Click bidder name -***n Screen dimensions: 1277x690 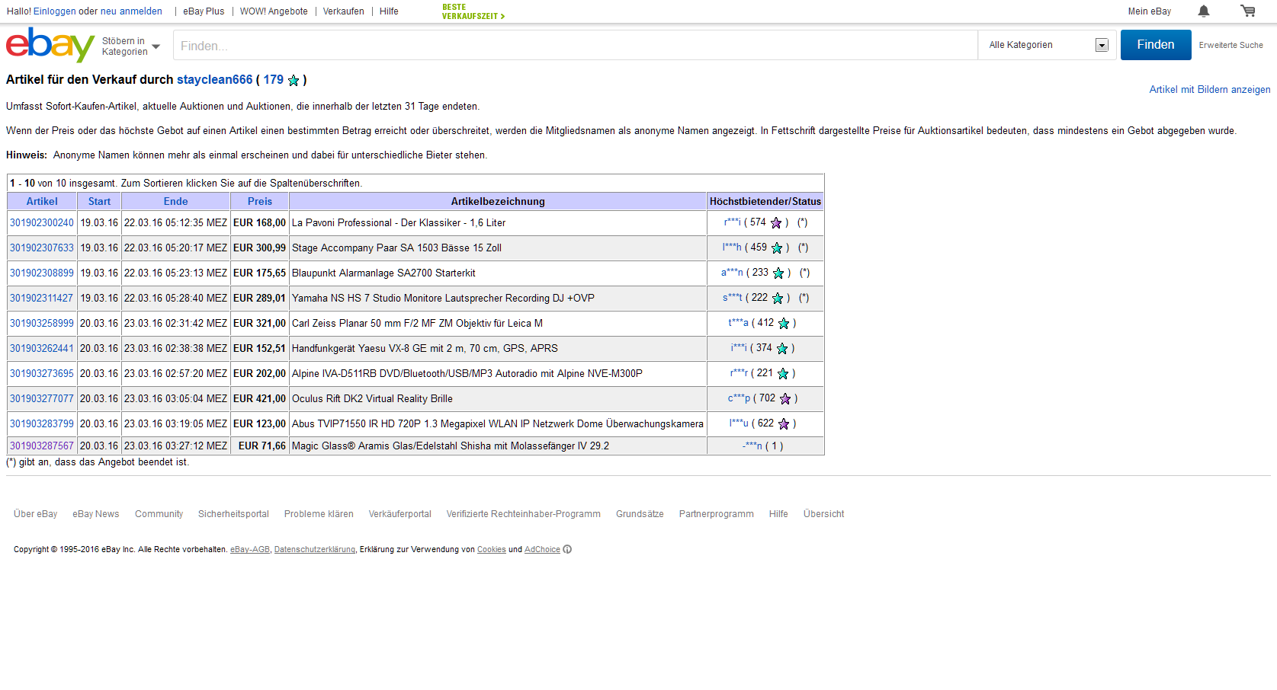click(x=752, y=446)
